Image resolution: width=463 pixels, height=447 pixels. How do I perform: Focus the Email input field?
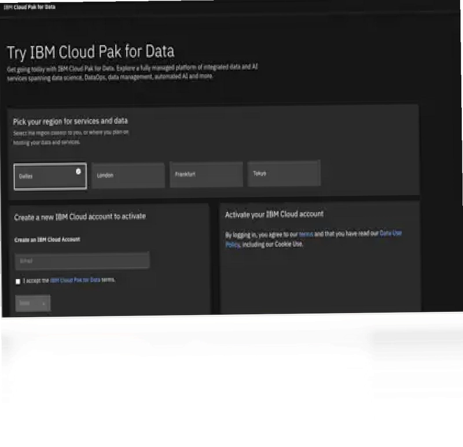tap(82, 261)
